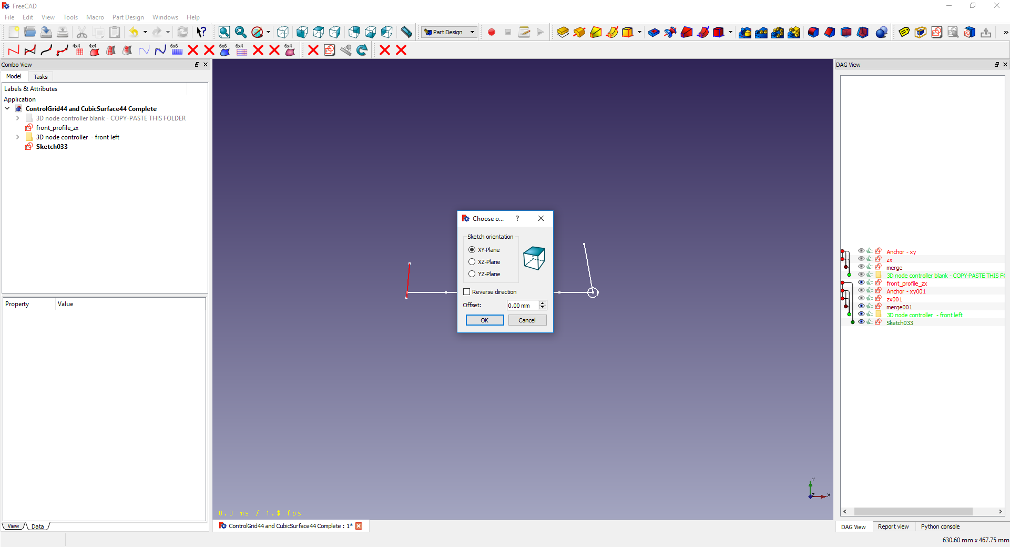Click the Linear Pattern icon

click(x=761, y=32)
